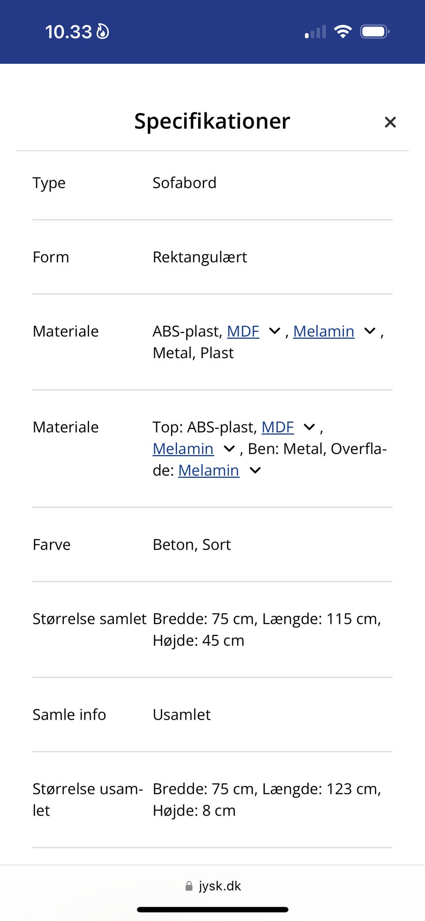Tap the jysk.dk address bar

pyautogui.click(x=219, y=886)
